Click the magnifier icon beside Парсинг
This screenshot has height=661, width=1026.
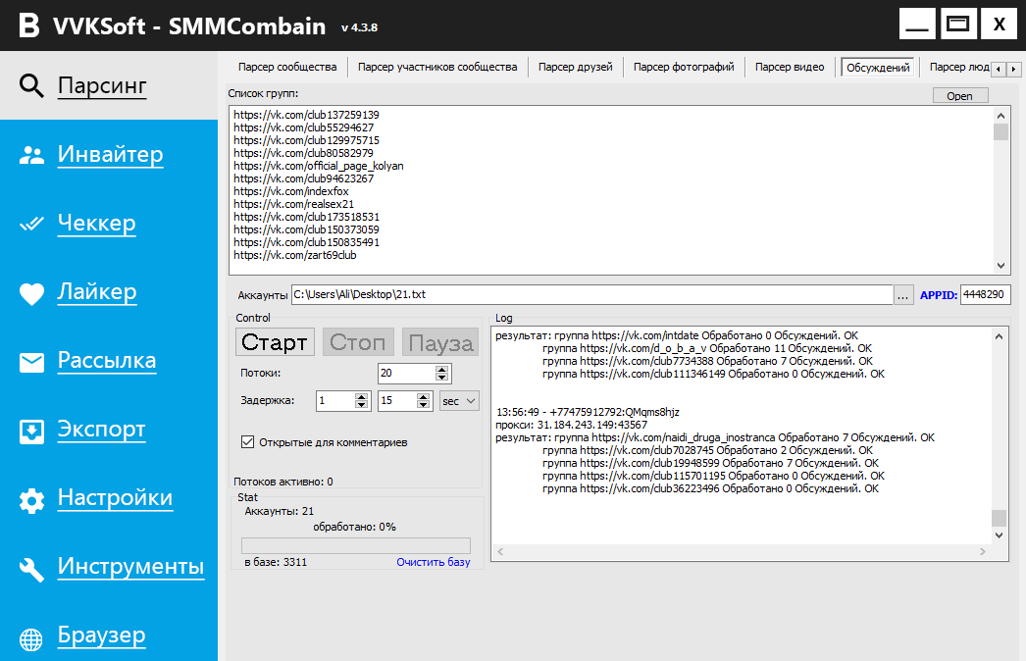pos(31,86)
